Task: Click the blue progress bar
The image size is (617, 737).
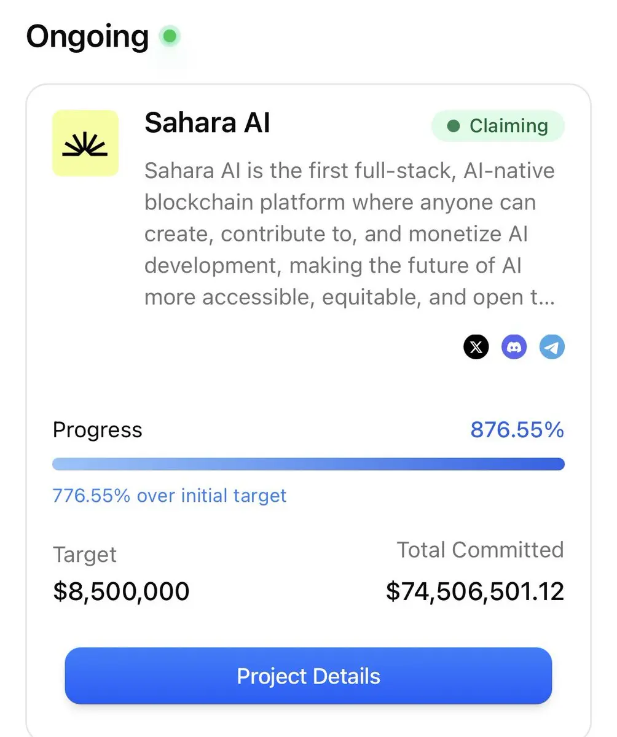Action: pyautogui.click(x=308, y=464)
